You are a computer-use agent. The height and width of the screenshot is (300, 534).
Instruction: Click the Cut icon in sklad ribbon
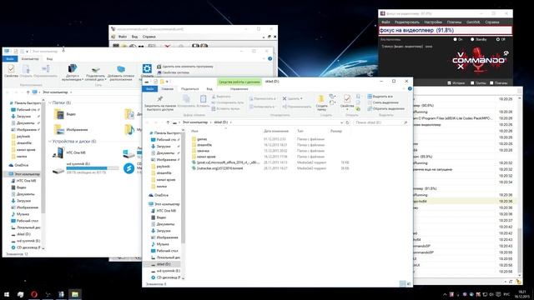click(x=214, y=97)
